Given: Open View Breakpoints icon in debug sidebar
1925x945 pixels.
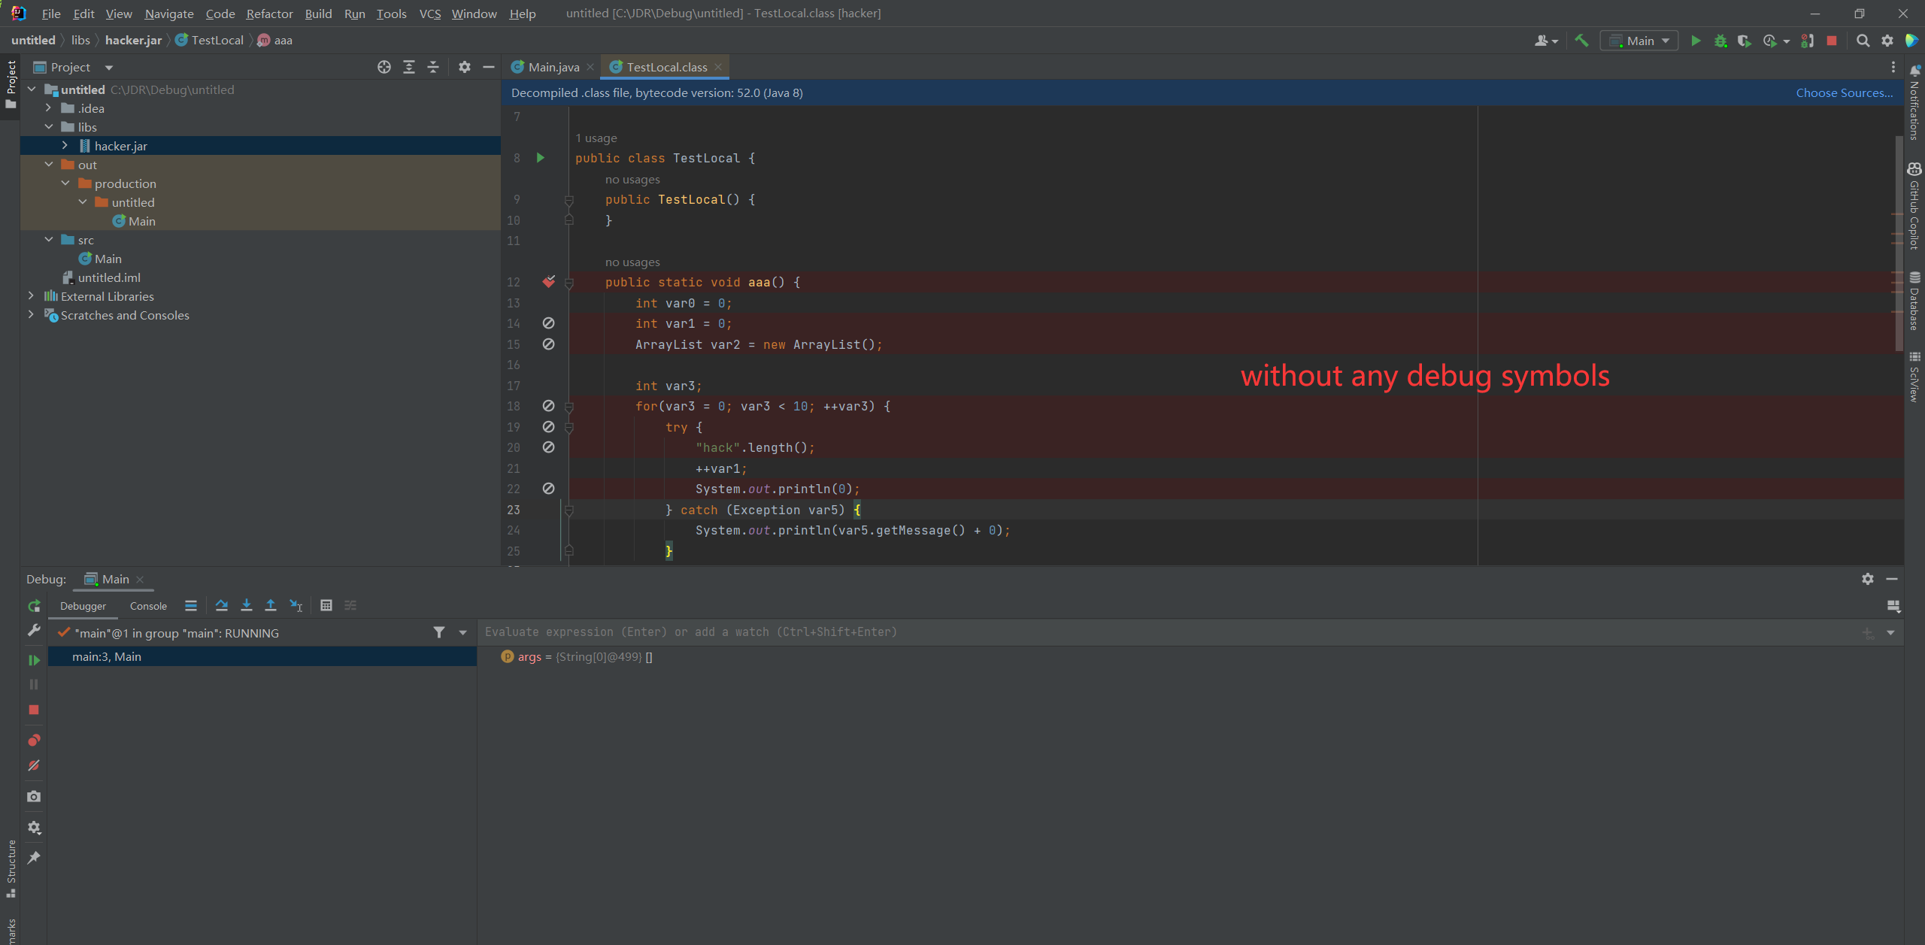Looking at the screenshot, I should [x=34, y=741].
